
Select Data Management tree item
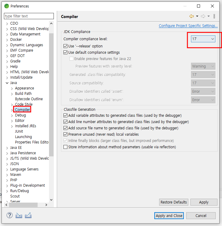[25, 34]
